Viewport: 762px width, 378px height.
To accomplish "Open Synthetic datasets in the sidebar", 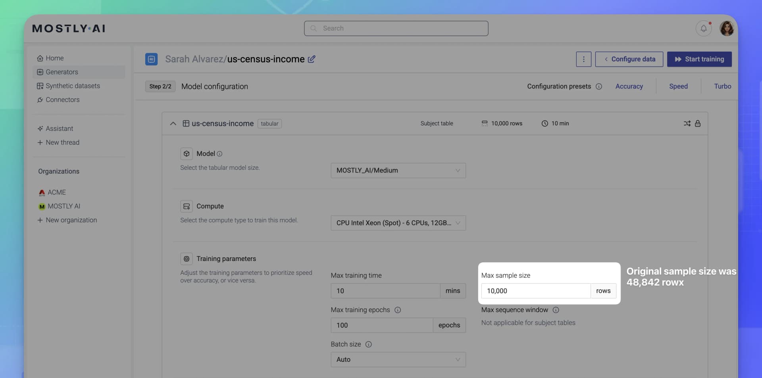I will (x=72, y=86).
